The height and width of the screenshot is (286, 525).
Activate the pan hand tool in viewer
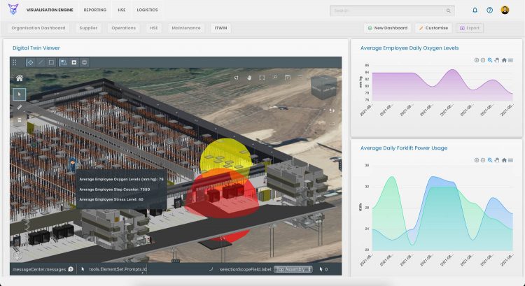click(248, 78)
